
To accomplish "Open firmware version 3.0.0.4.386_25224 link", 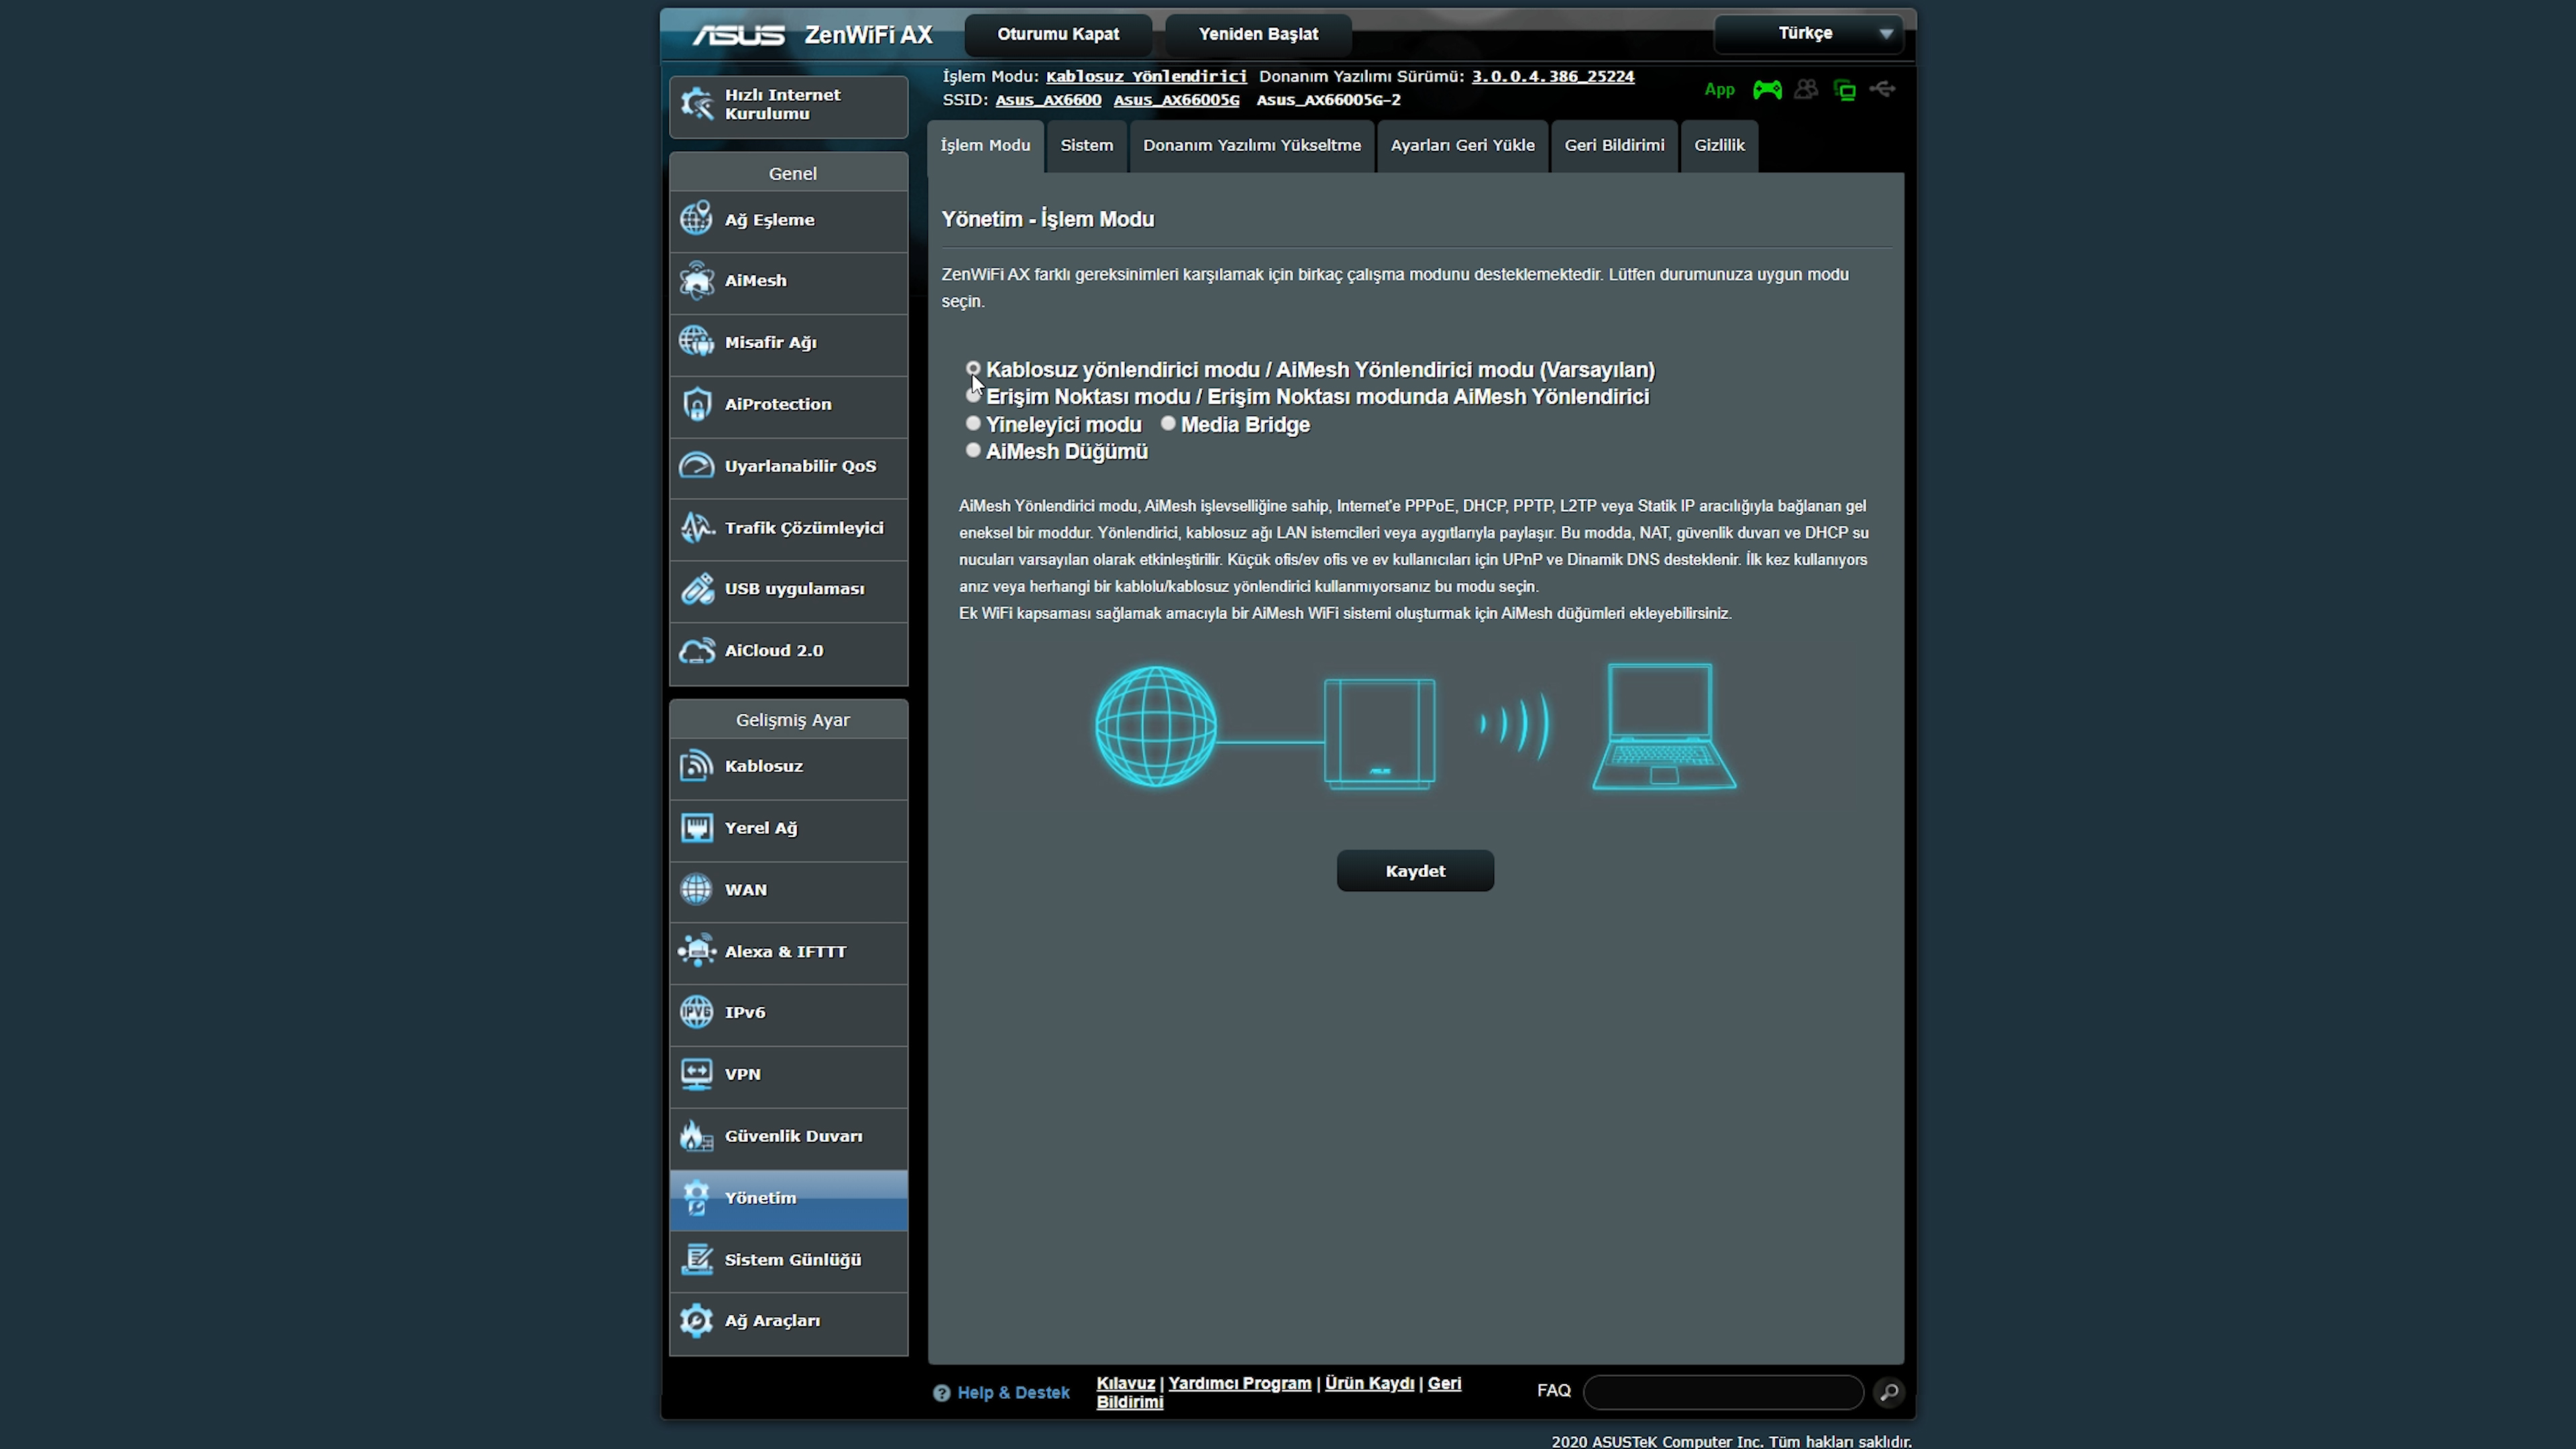I will pyautogui.click(x=1553, y=76).
